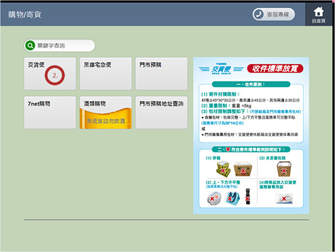Open the 門市預購 tile
The height and width of the screenshot is (252, 335).
(161, 74)
